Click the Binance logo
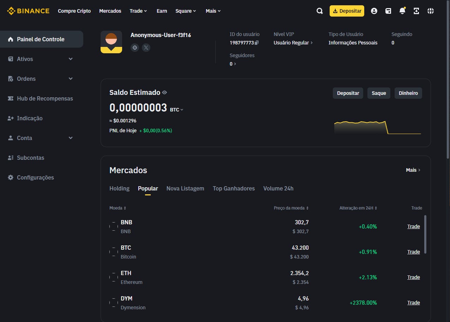This screenshot has height=322, width=450. (x=28, y=11)
